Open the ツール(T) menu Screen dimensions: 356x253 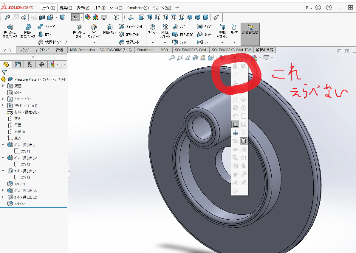coord(116,8)
